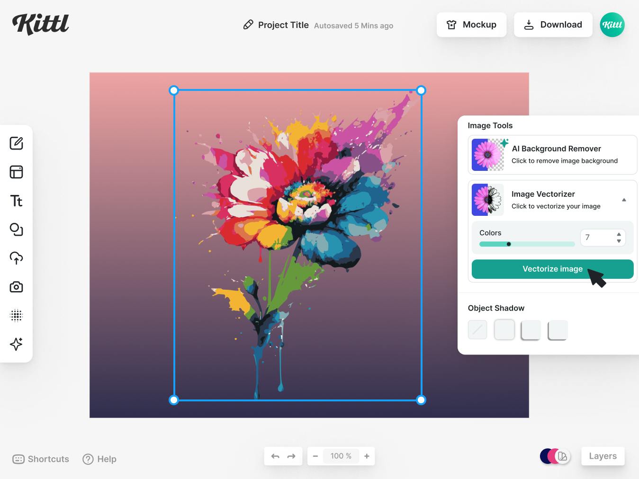Open the color palette circles icon
Viewport: 639px width, 479px height.
click(x=555, y=456)
